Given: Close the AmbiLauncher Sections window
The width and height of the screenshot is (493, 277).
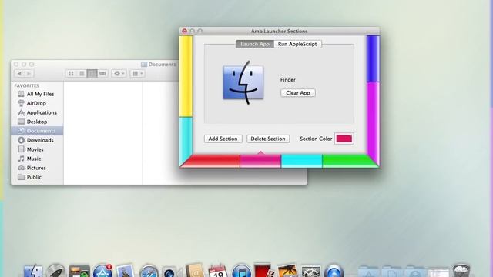Looking at the screenshot, I should tap(185, 31).
